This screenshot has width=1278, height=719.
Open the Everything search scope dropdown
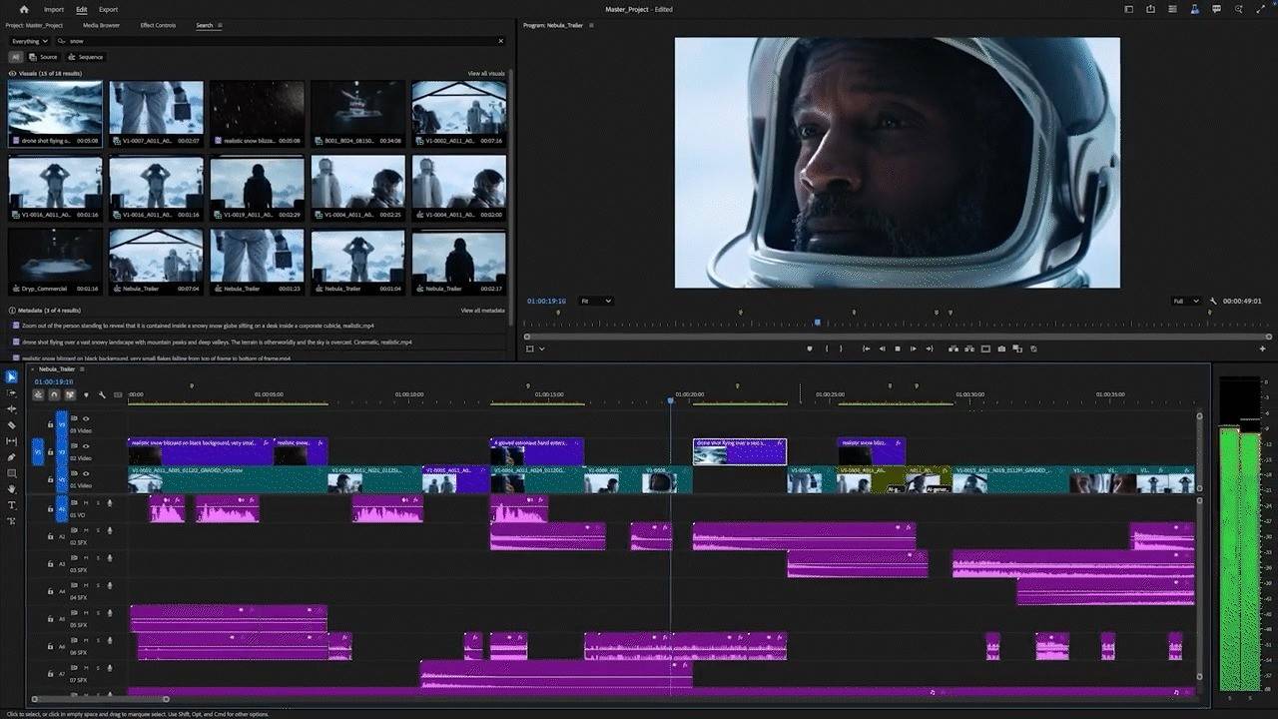pos(29,41)
